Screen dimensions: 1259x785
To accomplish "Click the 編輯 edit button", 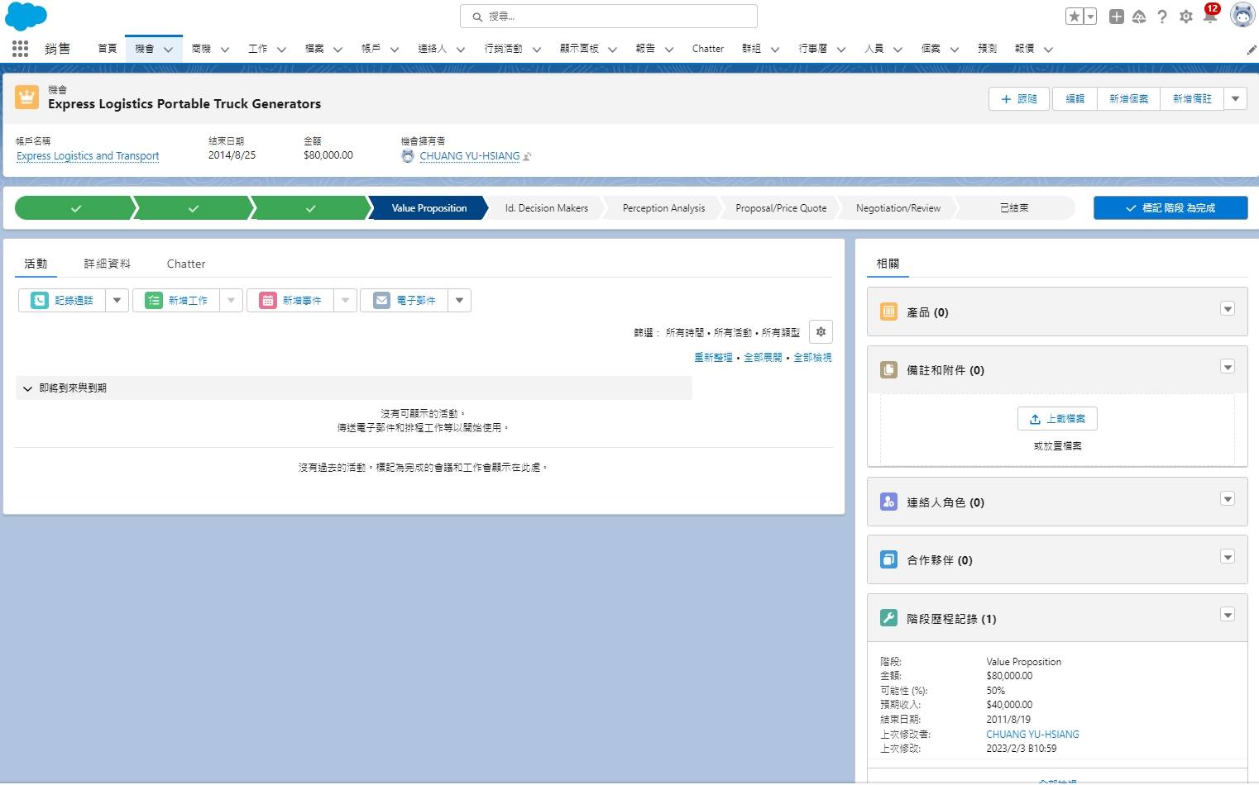I will click(x=1075, y=99).
